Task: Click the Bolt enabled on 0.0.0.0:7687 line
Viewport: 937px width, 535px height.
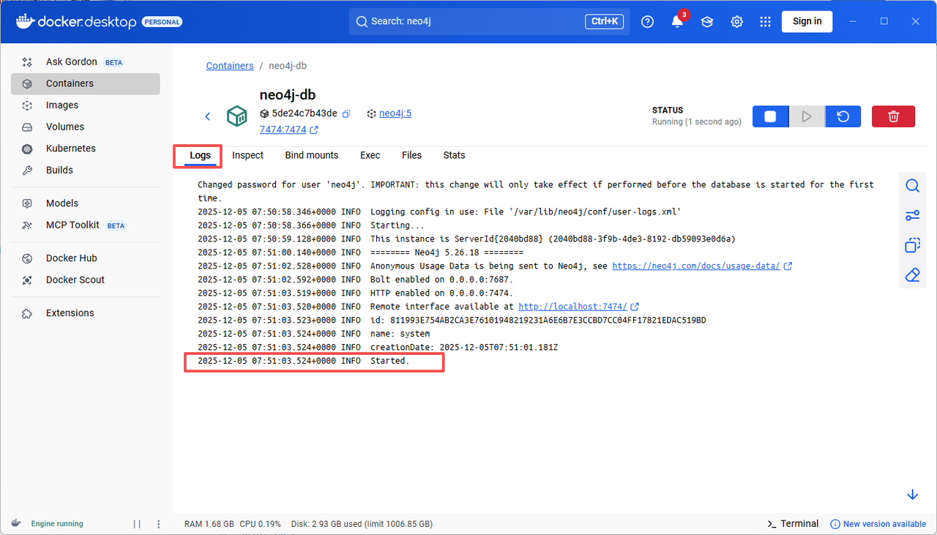Action: 356,280
